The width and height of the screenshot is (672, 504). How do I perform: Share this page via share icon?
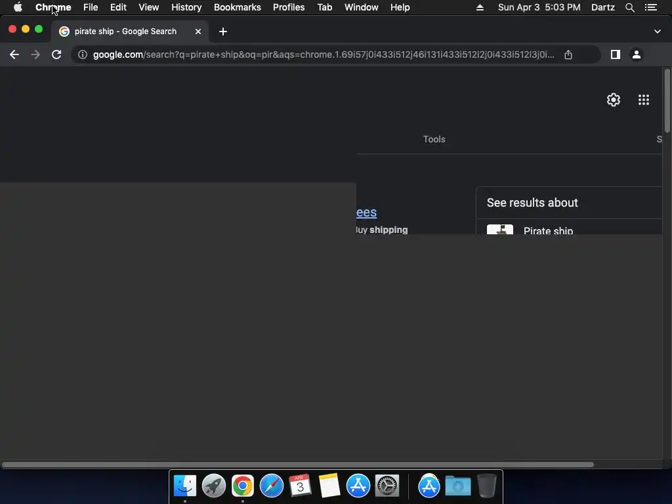(x=568, y=54)
